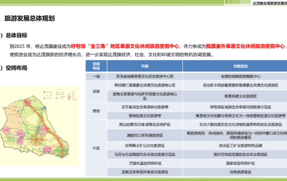Click the red 我国塞外草原文化休闲旅游度假中心 text
This screenshot has width=287, height=181.
(245, 46)
